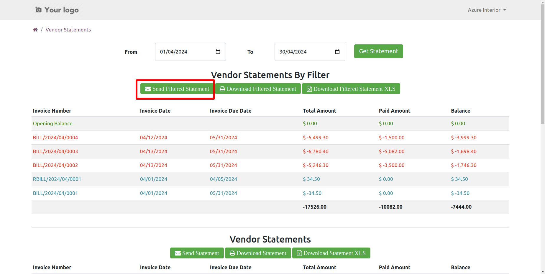Select invoice BILL/2024/04/0001
This screenshot has width=545, height=274.
click(55, 193)
